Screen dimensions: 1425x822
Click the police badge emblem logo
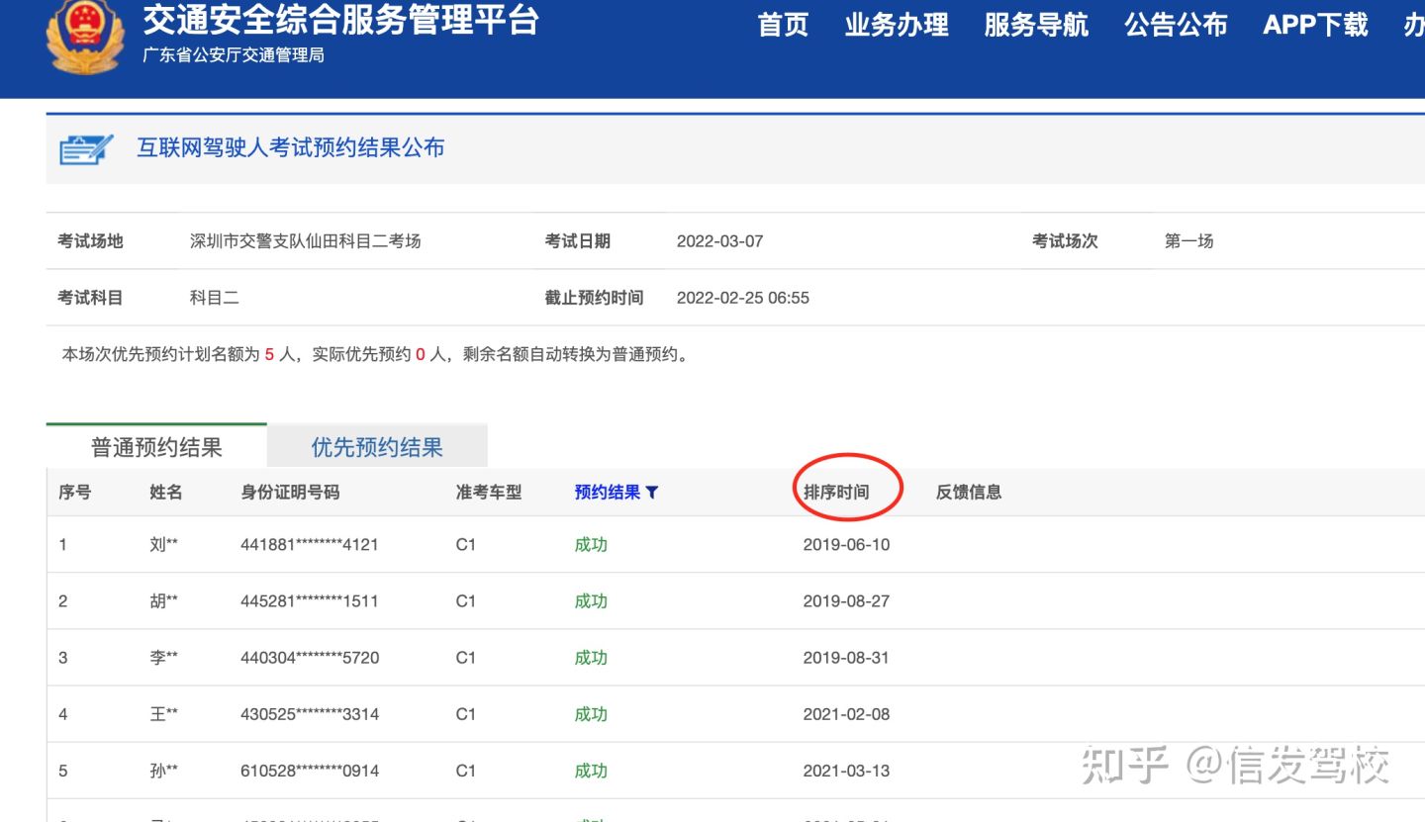(84, 30)
